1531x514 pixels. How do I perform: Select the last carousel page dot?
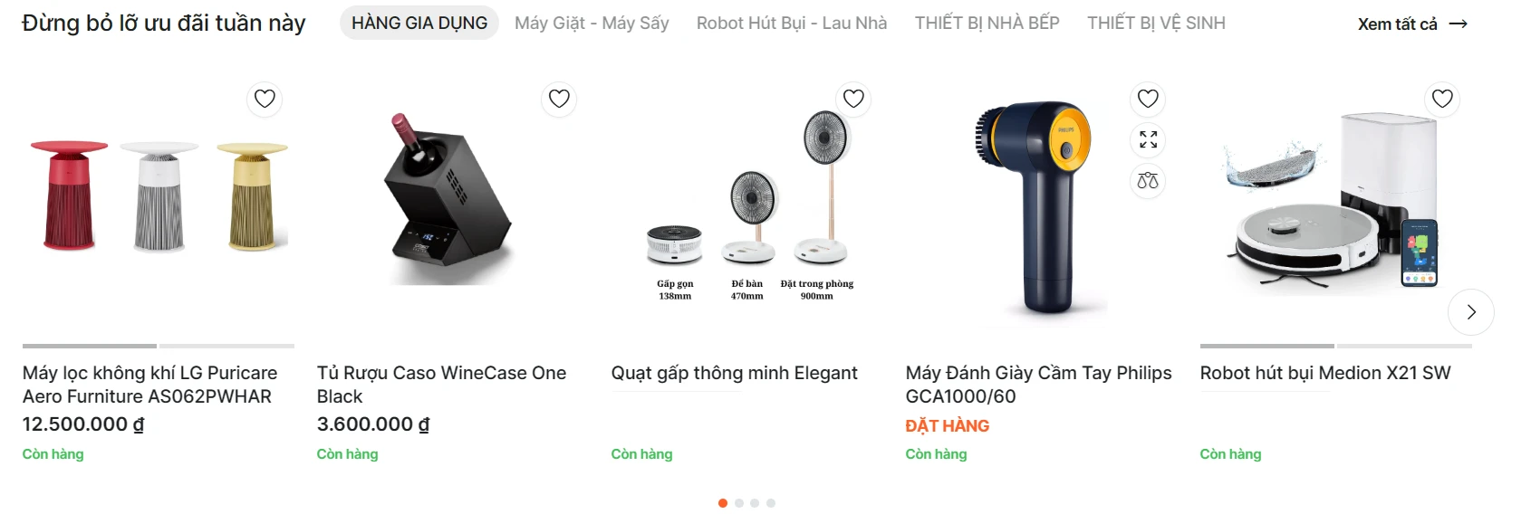(x=771, y=503)
